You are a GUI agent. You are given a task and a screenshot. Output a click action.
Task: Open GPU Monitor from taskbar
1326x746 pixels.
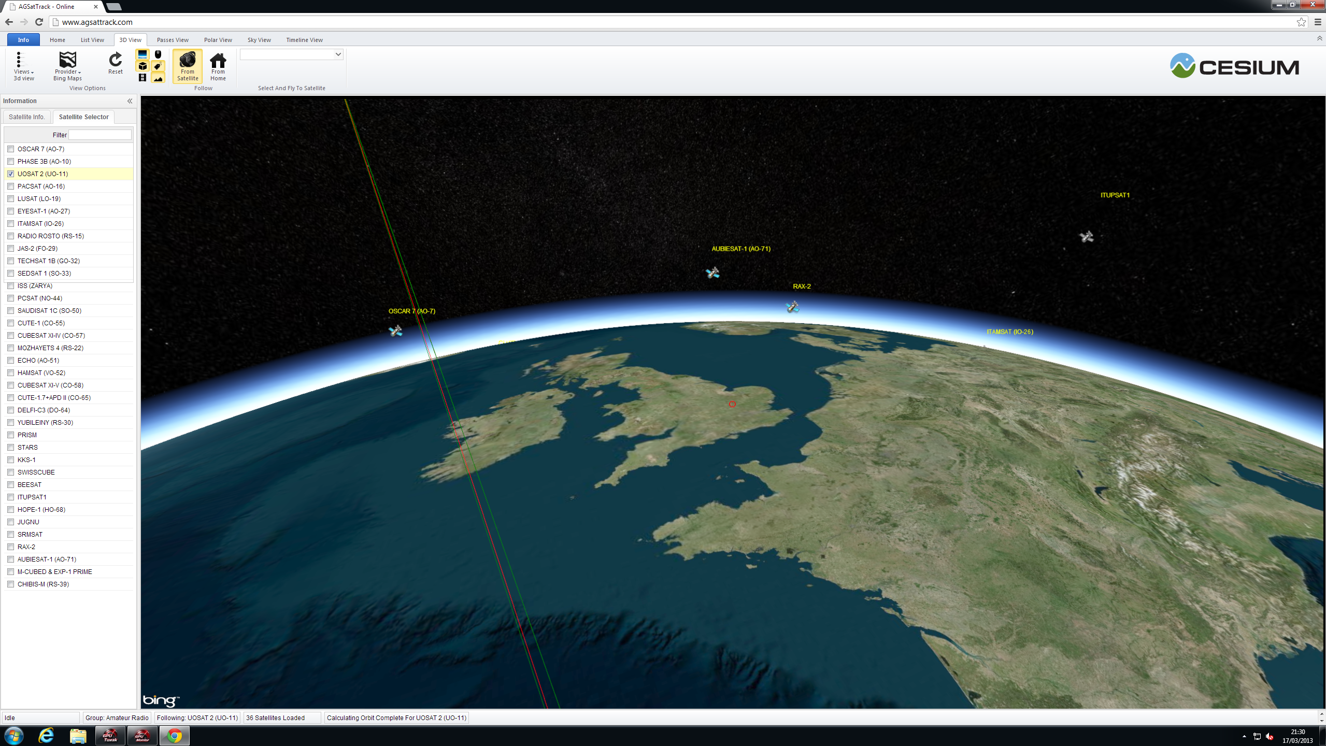point(142,736)
